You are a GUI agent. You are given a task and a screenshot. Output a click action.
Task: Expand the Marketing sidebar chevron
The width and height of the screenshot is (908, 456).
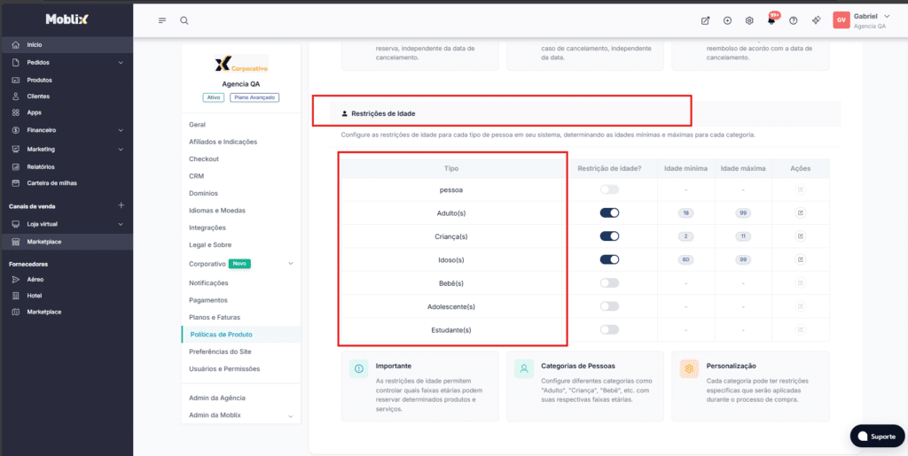click(121, 149)
